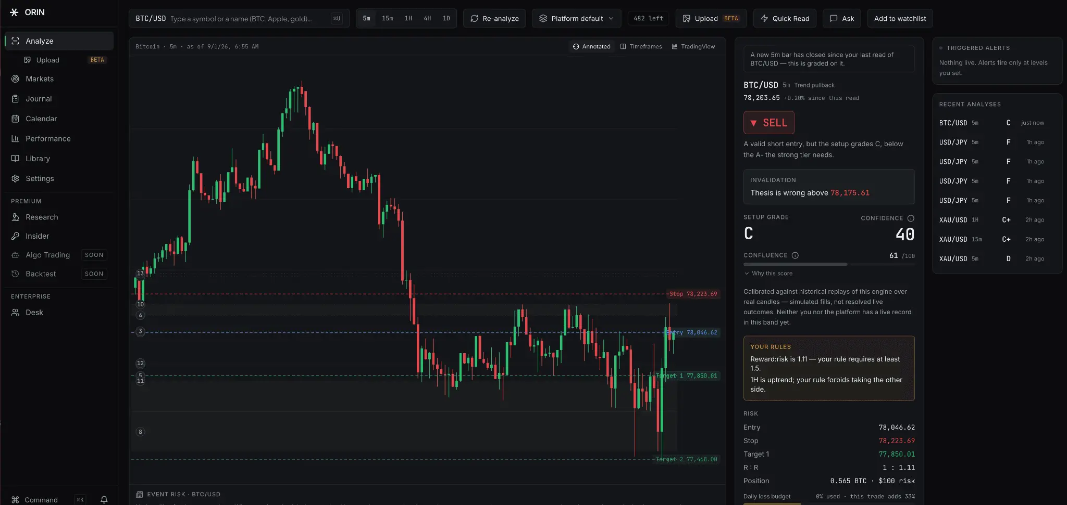
Task: Select the Analyze sidebar item
Action: [x=59, y=41]
